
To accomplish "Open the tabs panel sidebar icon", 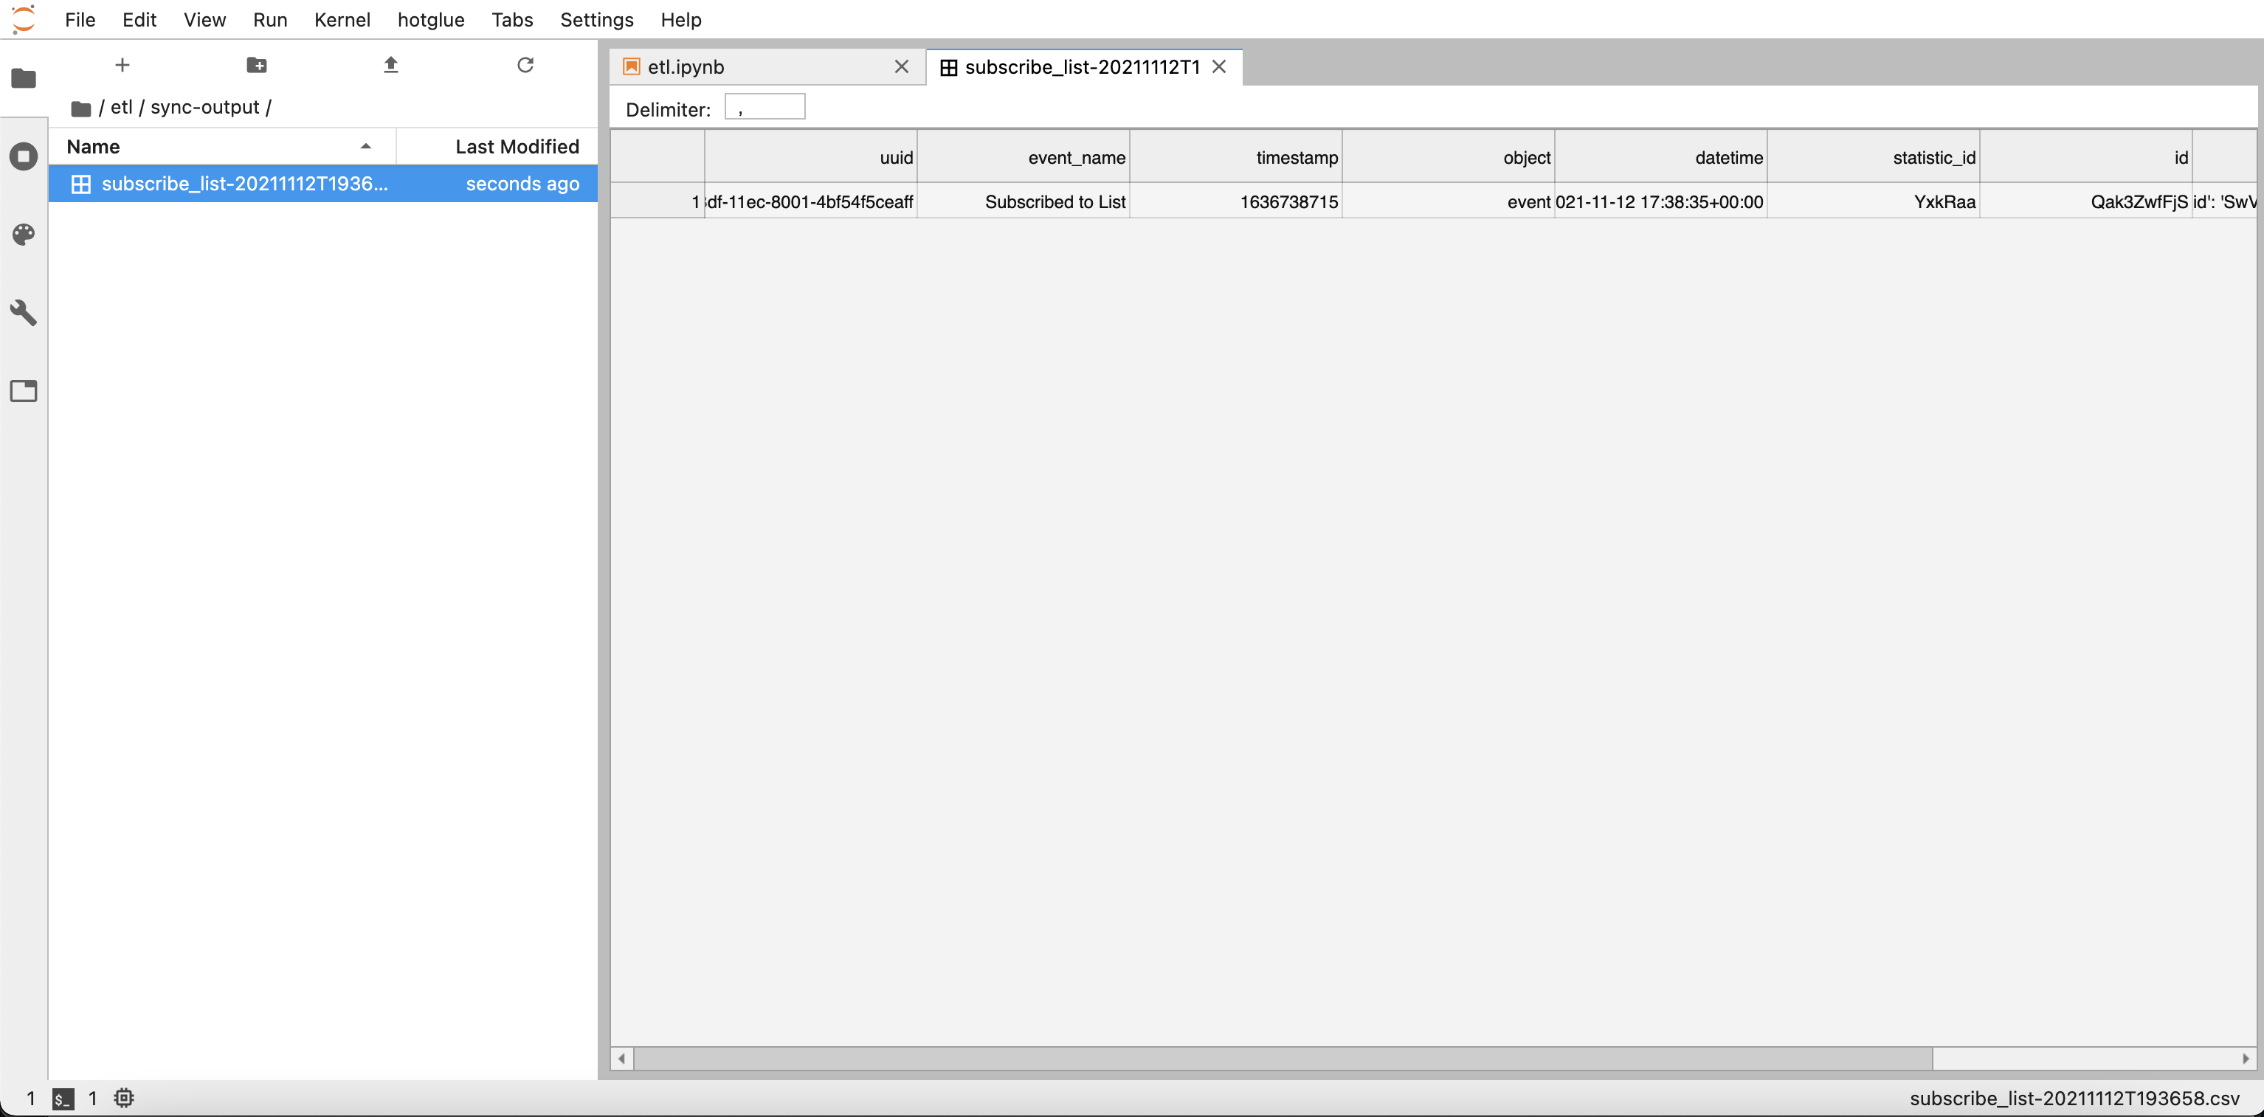I will coord(24,391).
